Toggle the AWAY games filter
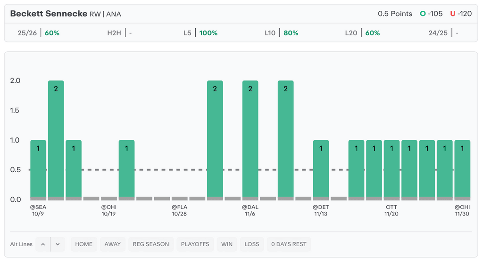Viewport: 483px width, 264px height. point(112,244)
